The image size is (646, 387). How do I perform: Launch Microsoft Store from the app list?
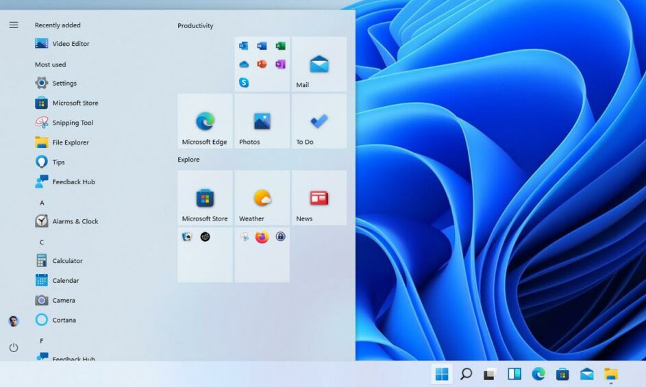tap(66, 103)
